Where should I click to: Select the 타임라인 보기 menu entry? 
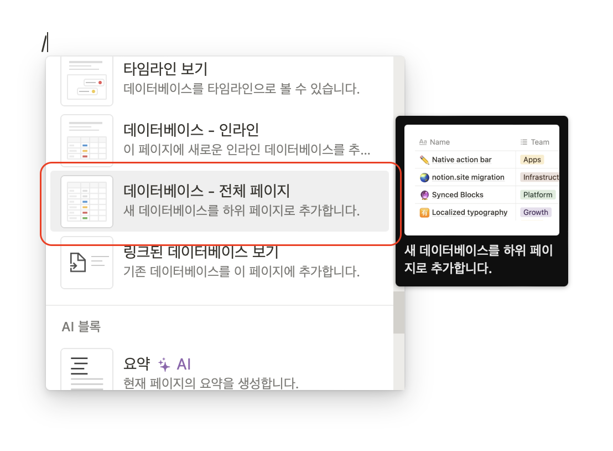click(219, 81)
